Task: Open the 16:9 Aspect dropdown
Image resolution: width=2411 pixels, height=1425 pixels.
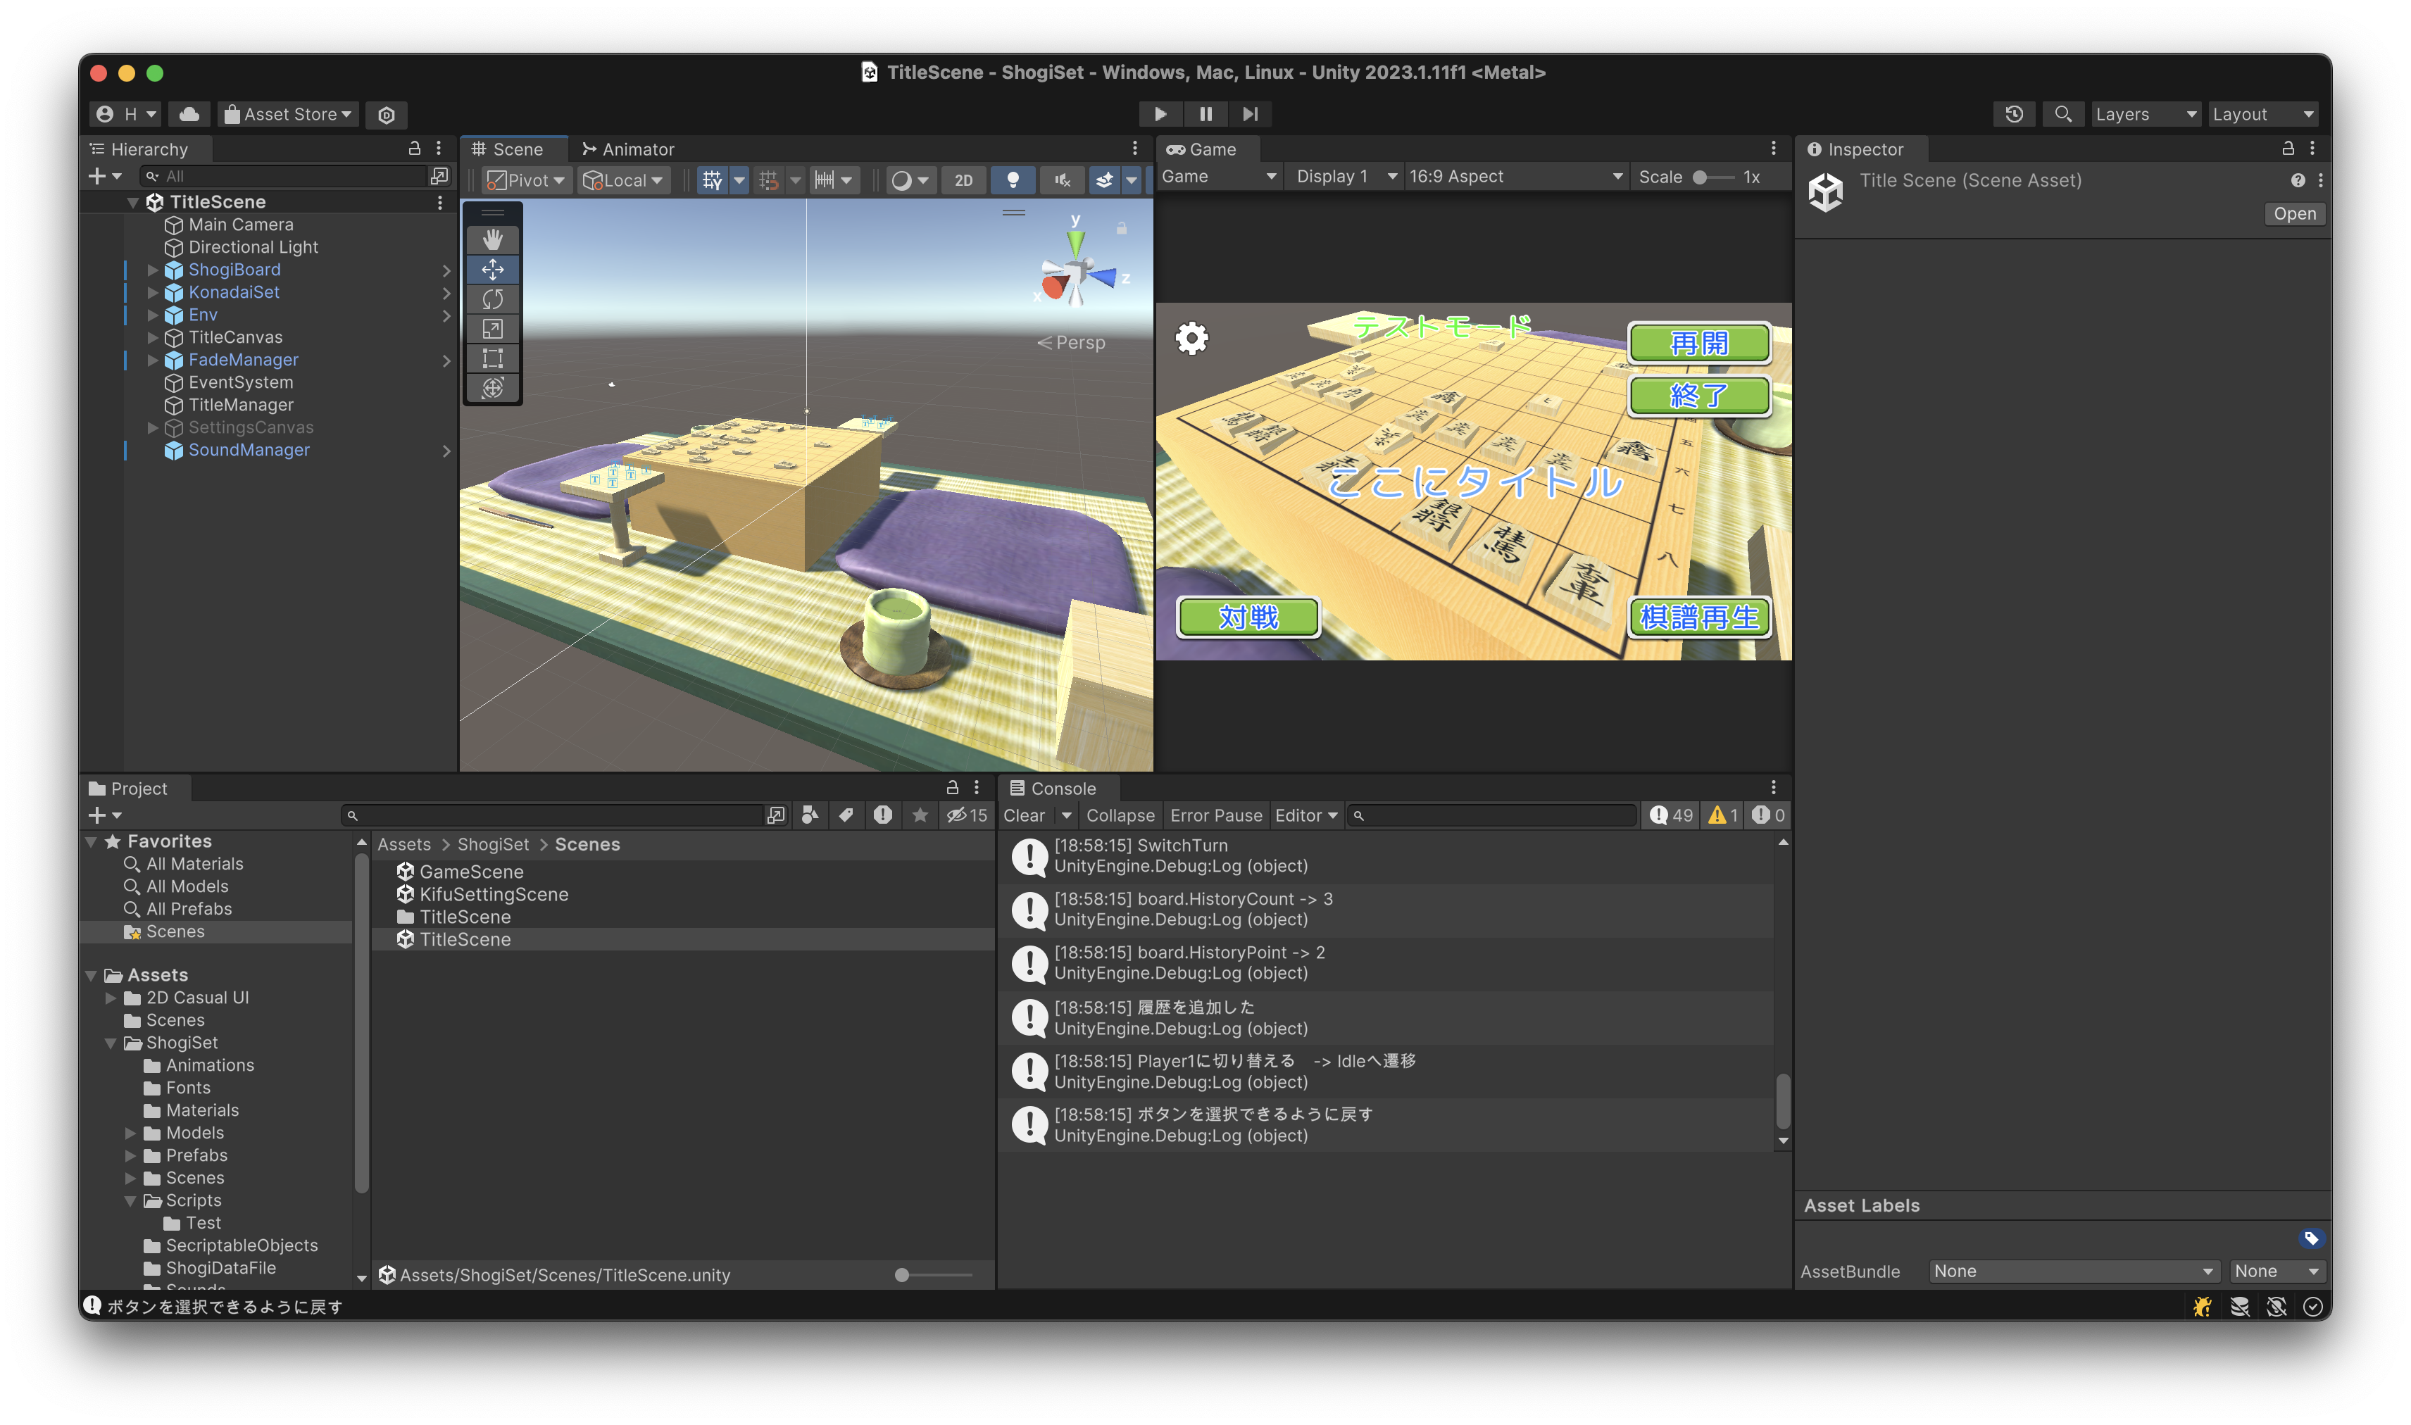Action: point(1515,177)
